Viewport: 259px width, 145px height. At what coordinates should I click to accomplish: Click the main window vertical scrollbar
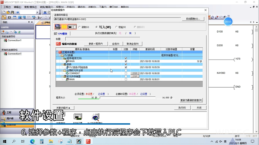[x=256, y=79]
